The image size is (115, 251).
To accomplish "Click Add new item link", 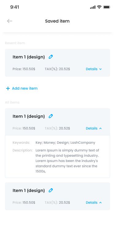I will [25, 88].
